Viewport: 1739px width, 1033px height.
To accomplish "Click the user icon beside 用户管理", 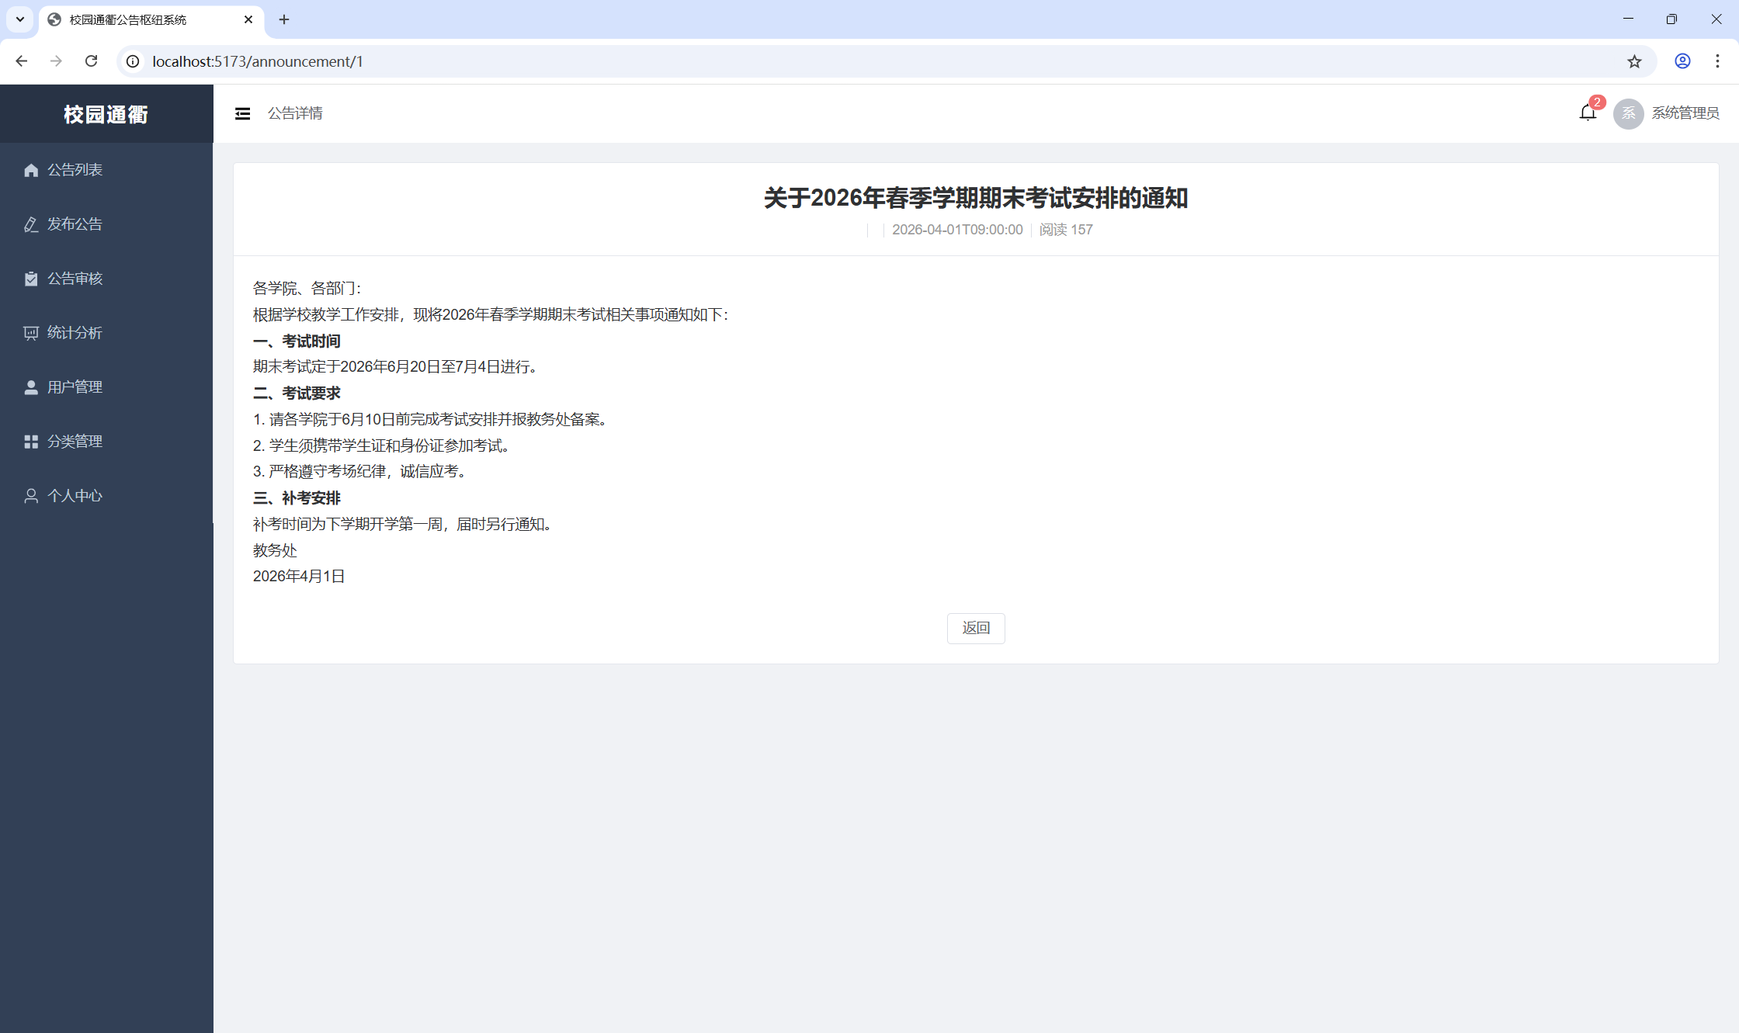I will [x=31, y=387].
